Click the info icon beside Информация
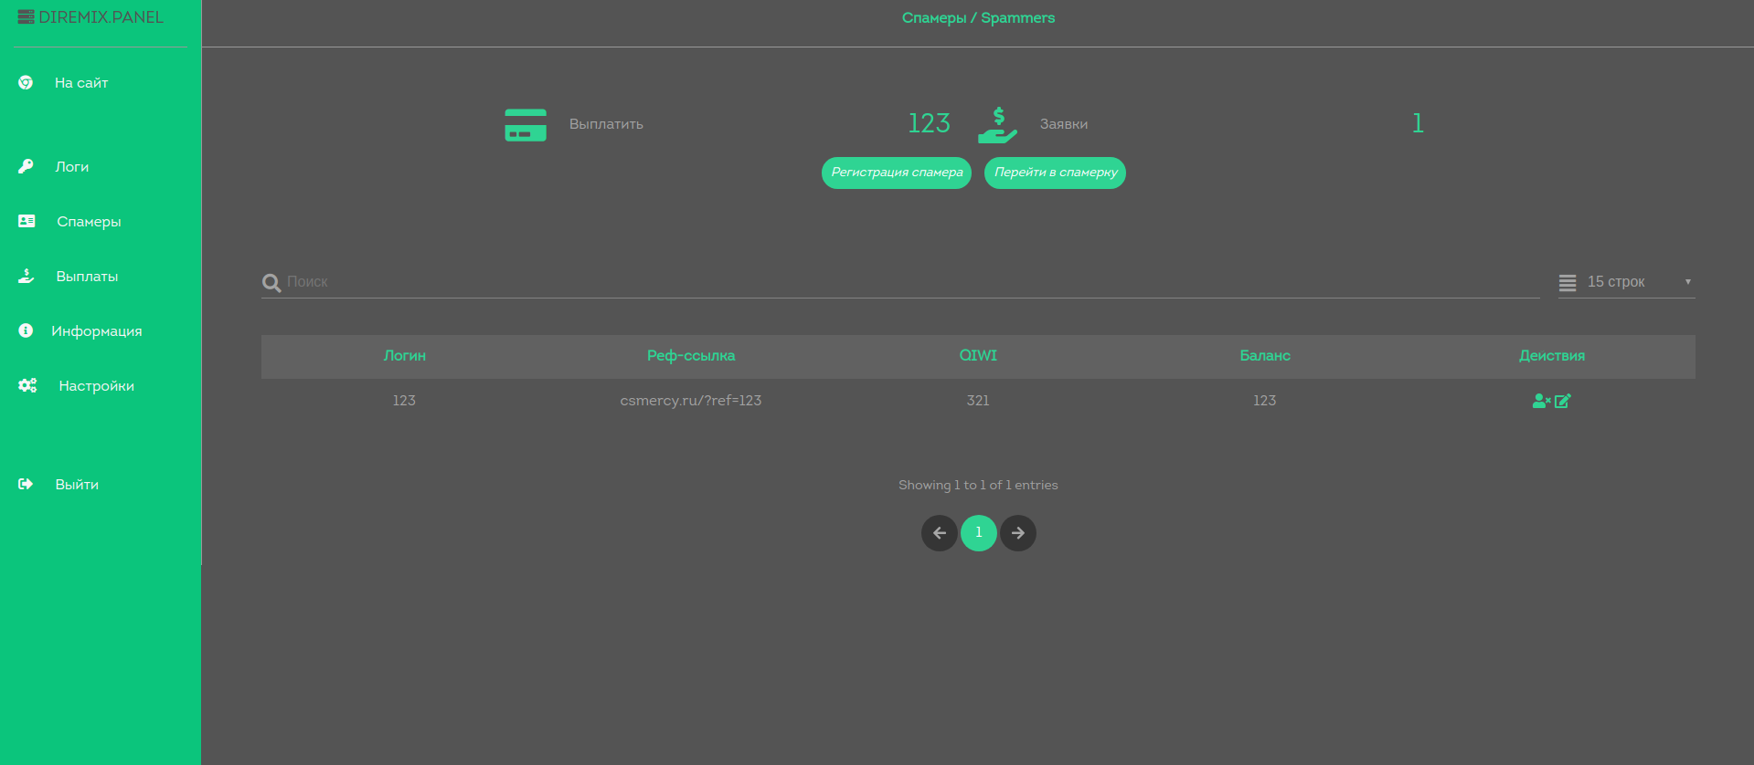 coord(26,330)
